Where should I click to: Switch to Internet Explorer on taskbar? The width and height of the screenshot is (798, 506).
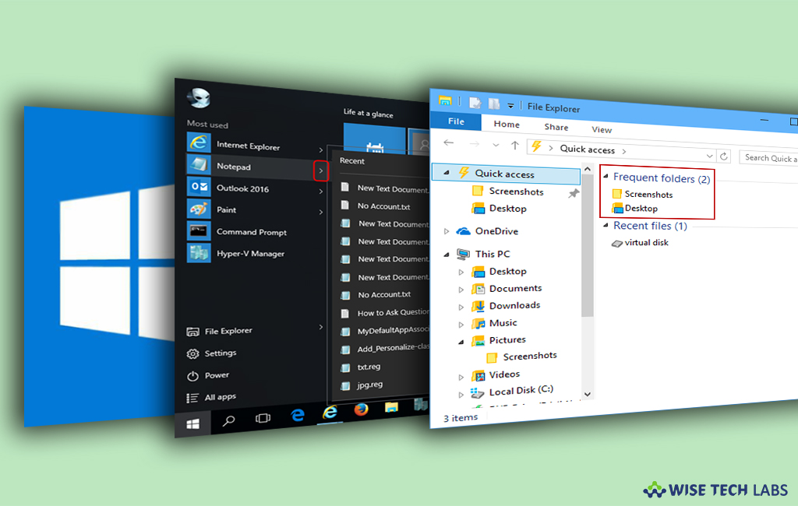[x=330, y=413]
